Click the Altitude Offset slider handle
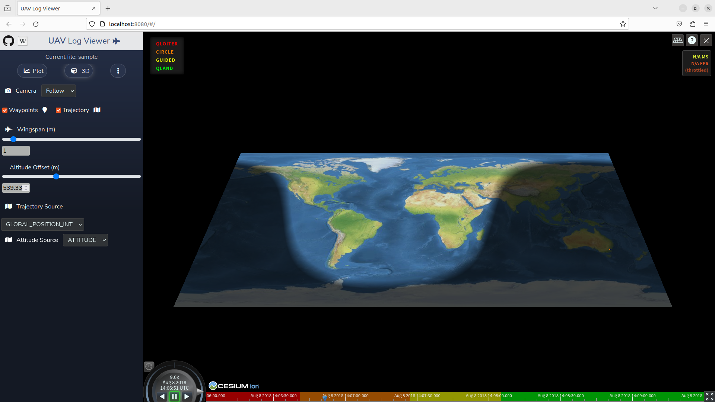 (x=56, y=176)
